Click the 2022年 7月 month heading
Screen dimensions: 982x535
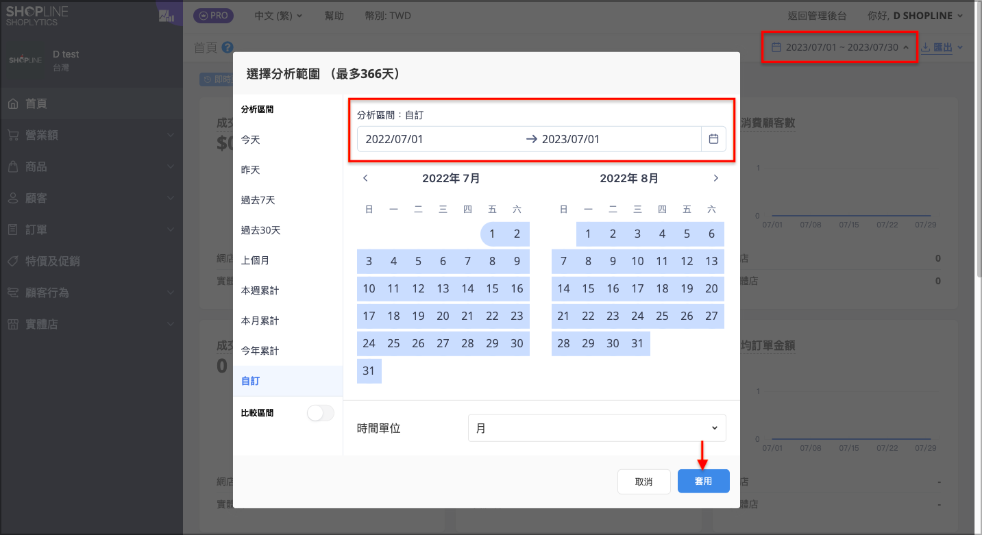[451, 178]
